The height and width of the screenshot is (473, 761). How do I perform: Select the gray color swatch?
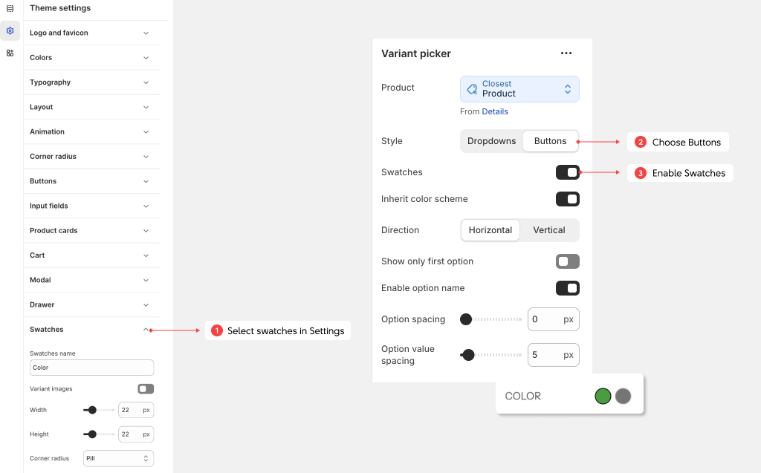pos(623,396)
